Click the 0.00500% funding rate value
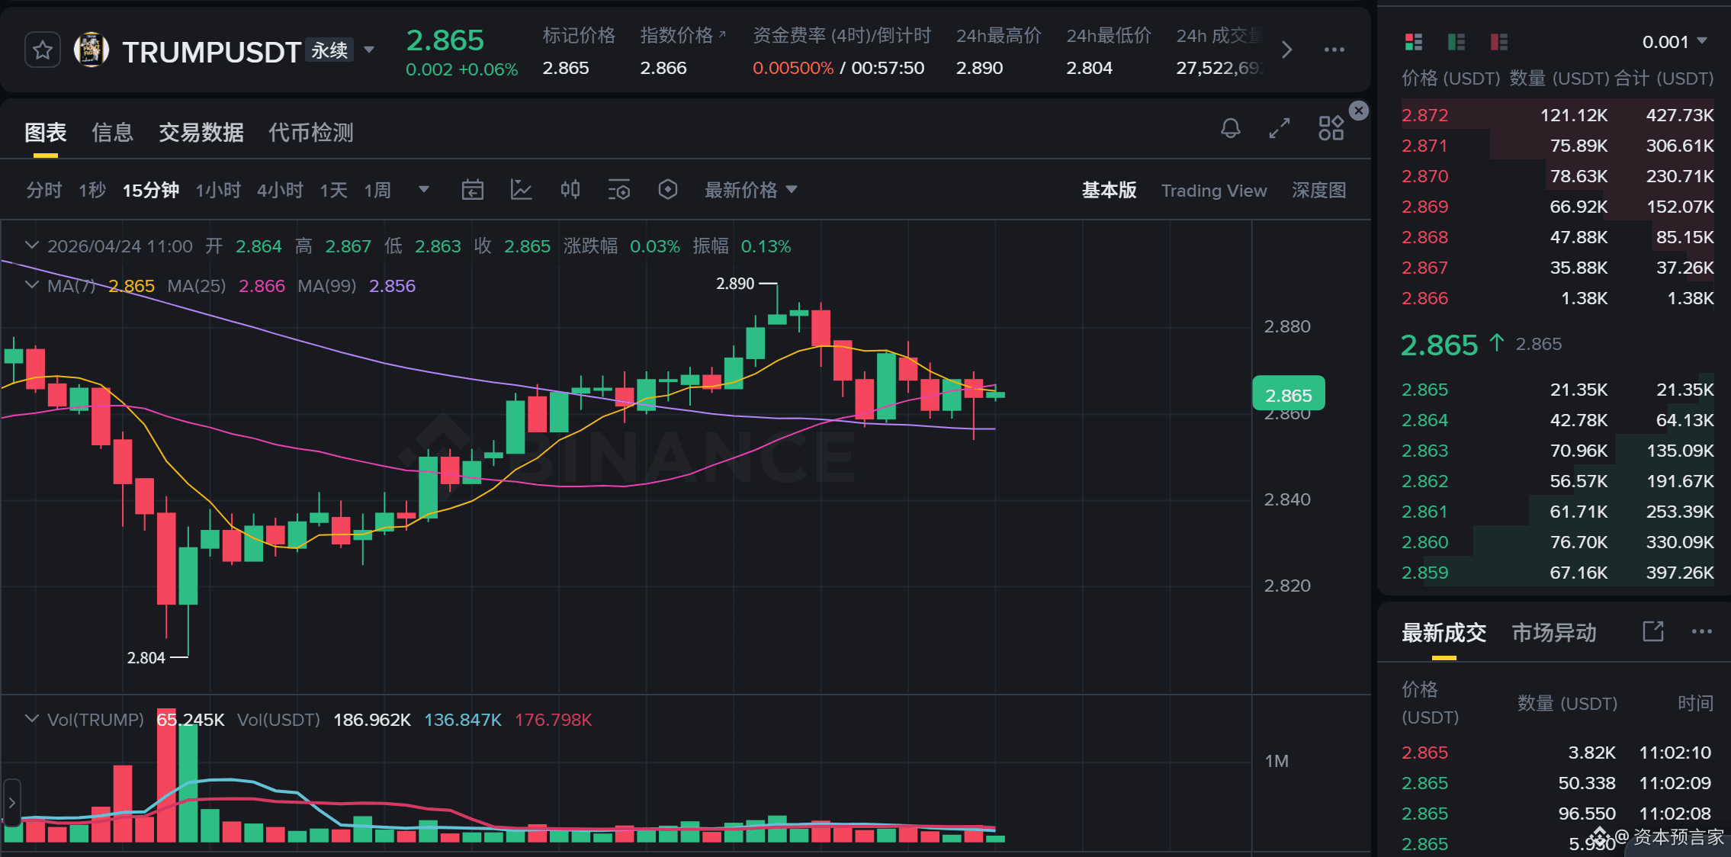The height and width of the screenshot is (857, 1731). tap(792, 68)
